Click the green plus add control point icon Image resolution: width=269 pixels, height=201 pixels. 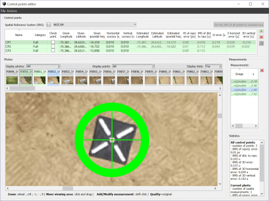point(261,31)
